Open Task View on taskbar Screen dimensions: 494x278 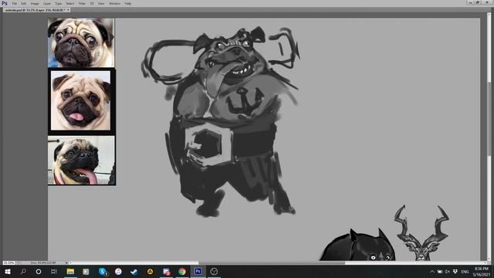pos(54,271)
